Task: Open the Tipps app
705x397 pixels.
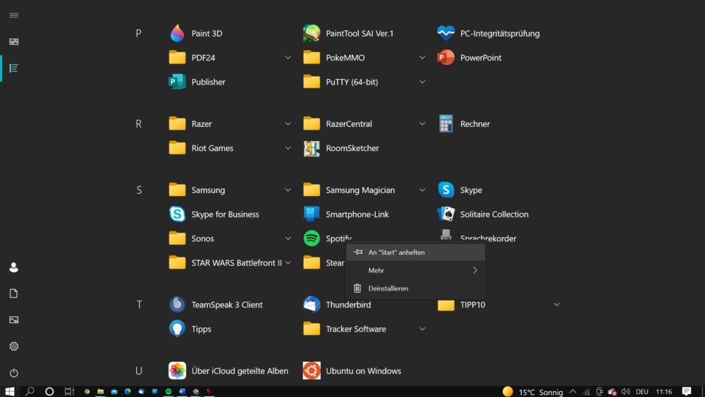Action: point(190,329)
